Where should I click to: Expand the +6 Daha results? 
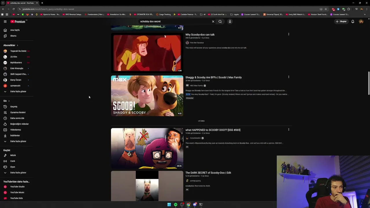click(201, 121)
